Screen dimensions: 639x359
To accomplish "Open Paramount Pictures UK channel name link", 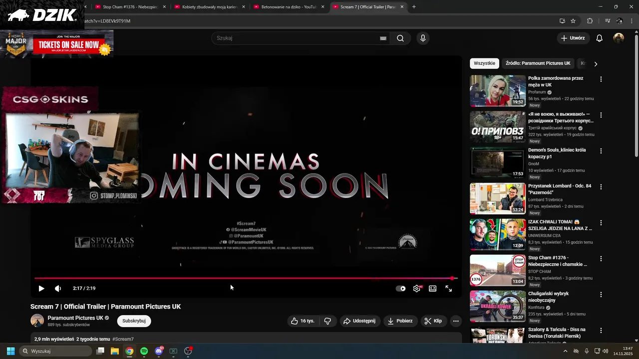I will pyautogui.click(x=75, y=318).
